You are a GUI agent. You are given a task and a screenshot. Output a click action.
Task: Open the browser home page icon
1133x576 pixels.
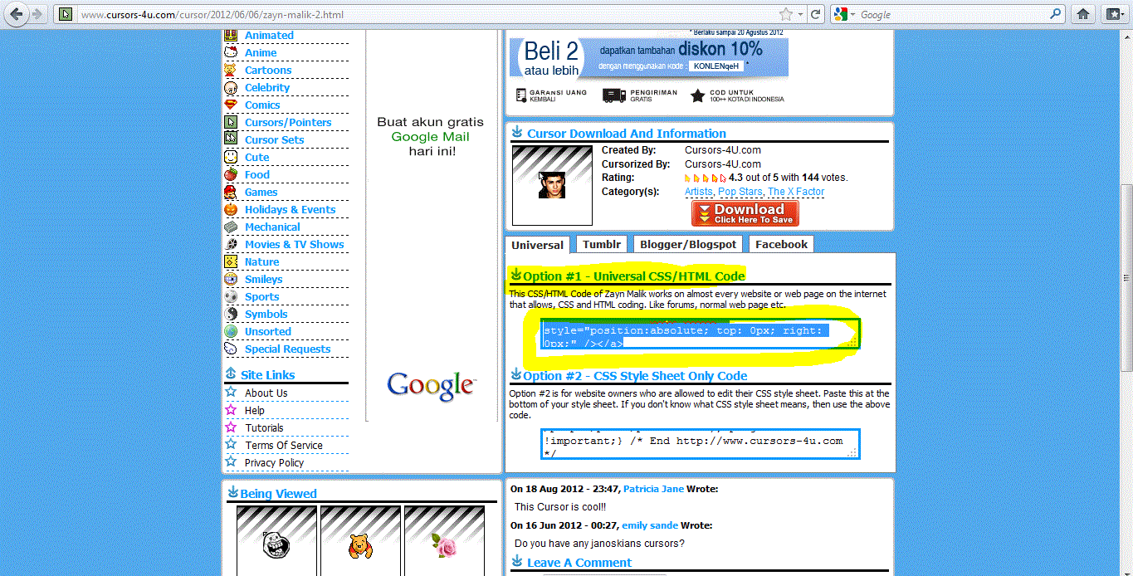1082,14
